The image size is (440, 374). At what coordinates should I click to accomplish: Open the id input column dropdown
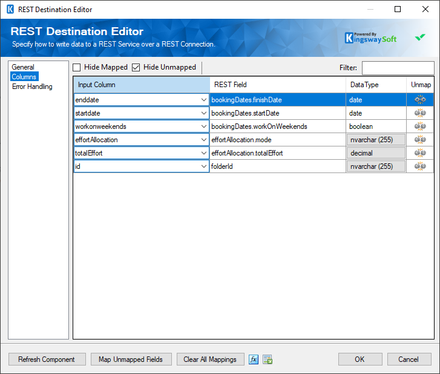204,166
